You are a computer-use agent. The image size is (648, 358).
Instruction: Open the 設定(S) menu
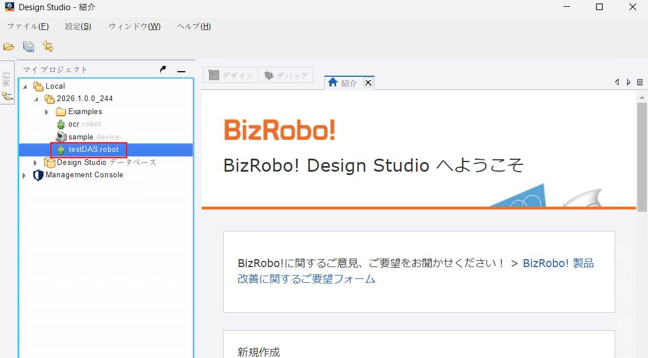(78, 27)
